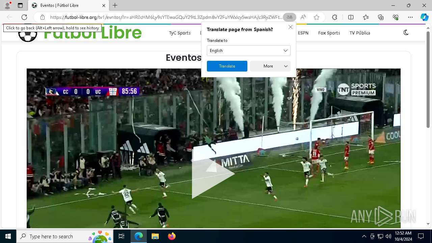Open Microsoft Edge from taskbar
The width and height of the screenshot is (432, 243).
pos(139,236)
